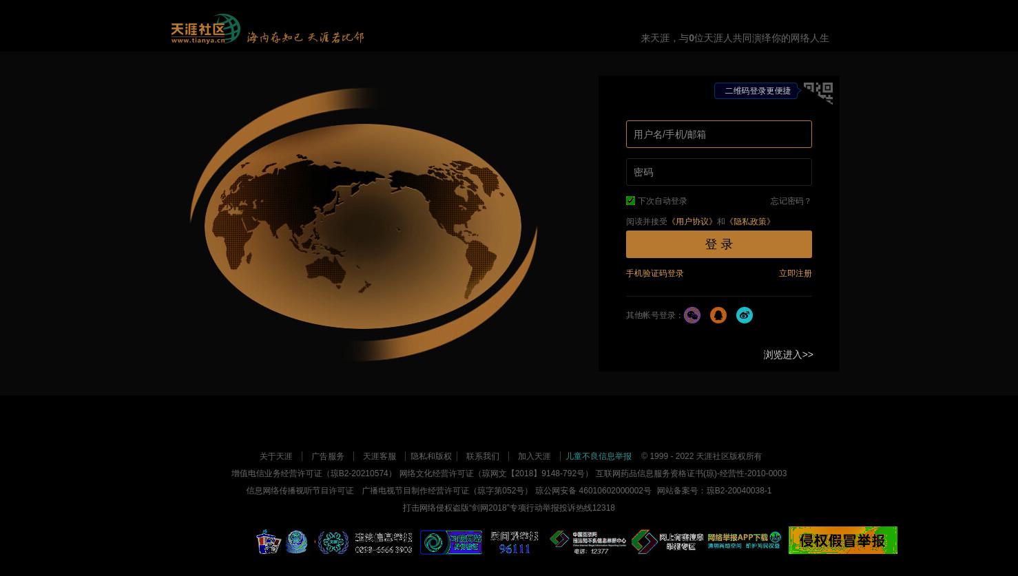Open the 12377 illegal information report badge
This screenshot has height=576, width=1018.
(x=588, y=542)
